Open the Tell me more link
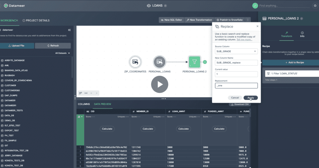 [x=244, y=40]
